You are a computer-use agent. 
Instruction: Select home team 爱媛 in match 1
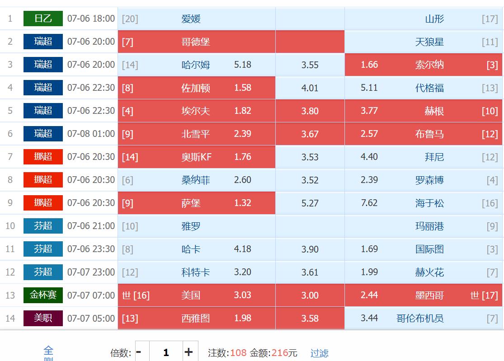point(196,19)
